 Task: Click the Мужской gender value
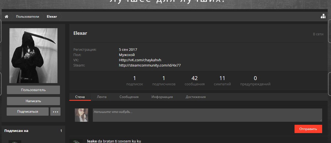(x=127, y=55)
